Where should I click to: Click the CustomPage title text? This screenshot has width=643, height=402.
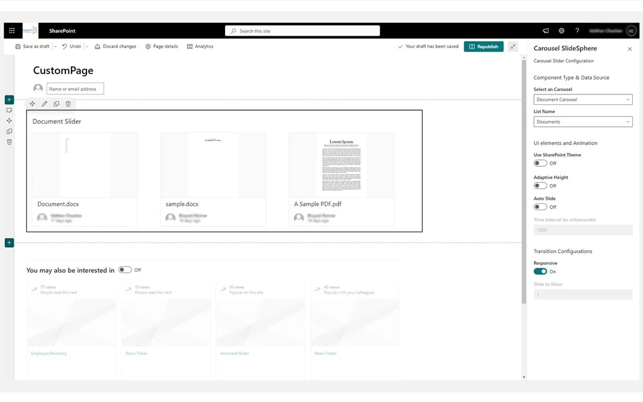[63, 70]
